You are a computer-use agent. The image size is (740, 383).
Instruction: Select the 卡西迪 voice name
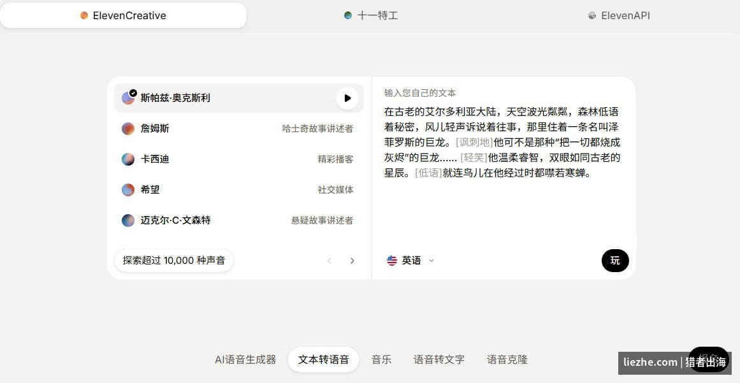155,159
